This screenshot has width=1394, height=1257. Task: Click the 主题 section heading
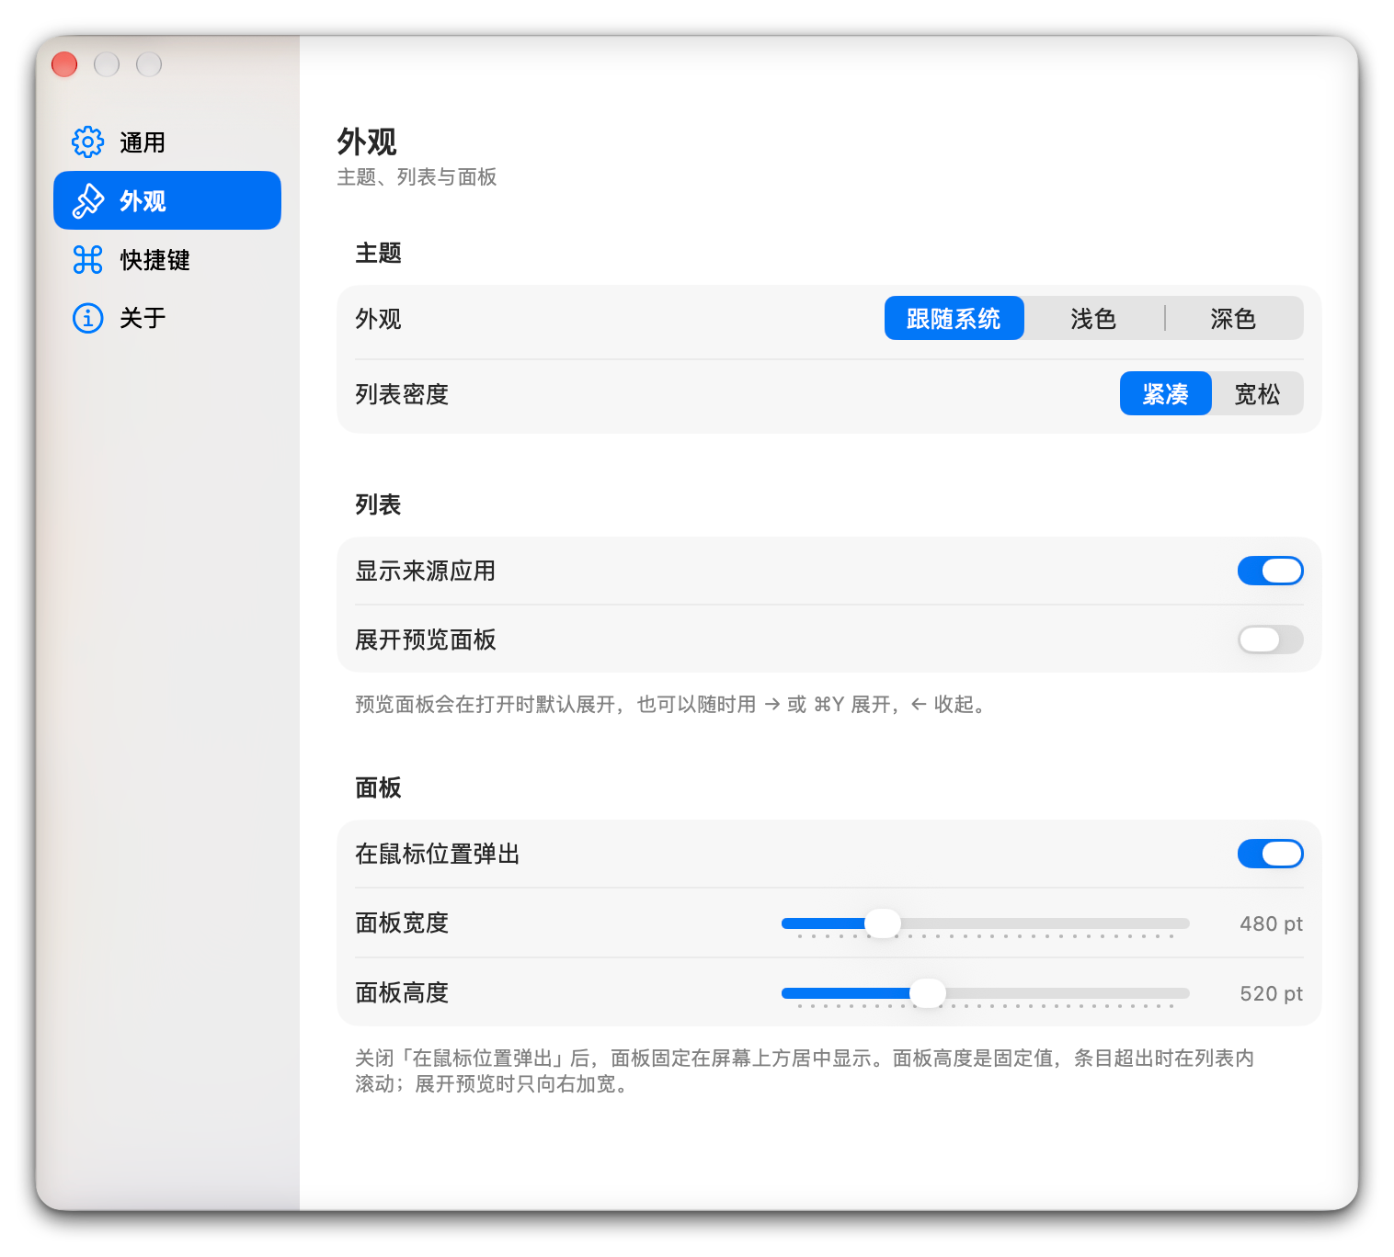click(x=378, y=253)
